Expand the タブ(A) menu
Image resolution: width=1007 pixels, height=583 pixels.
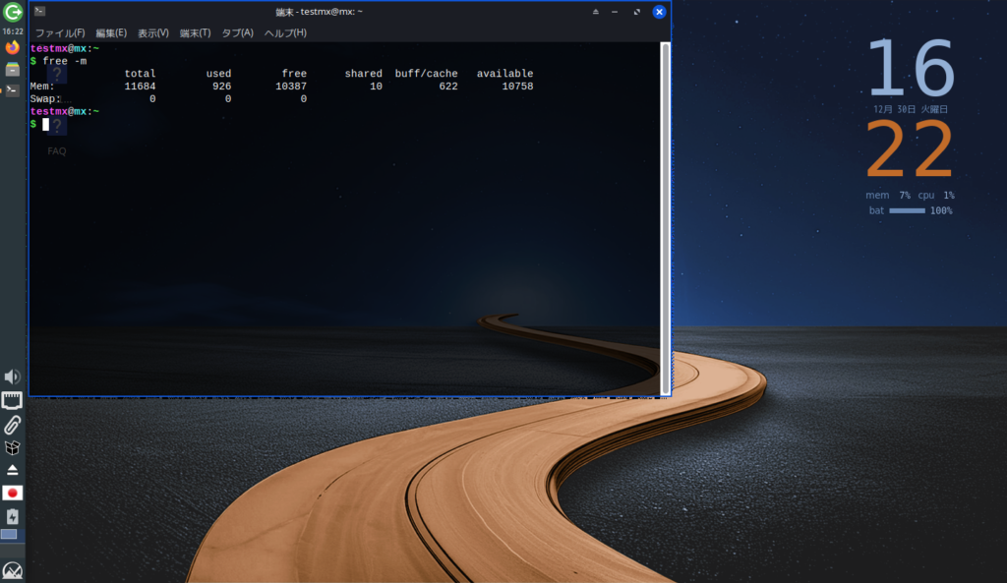click(x=237, y=32)
